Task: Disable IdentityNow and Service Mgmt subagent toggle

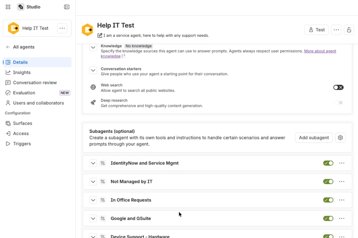Action: click(x=328, y=163)
